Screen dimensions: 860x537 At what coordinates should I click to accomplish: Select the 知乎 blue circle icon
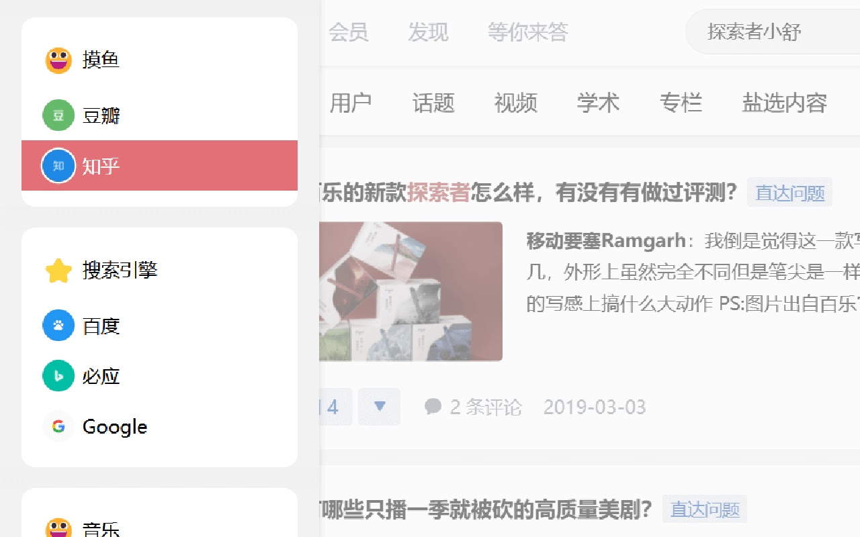point(58,166)
